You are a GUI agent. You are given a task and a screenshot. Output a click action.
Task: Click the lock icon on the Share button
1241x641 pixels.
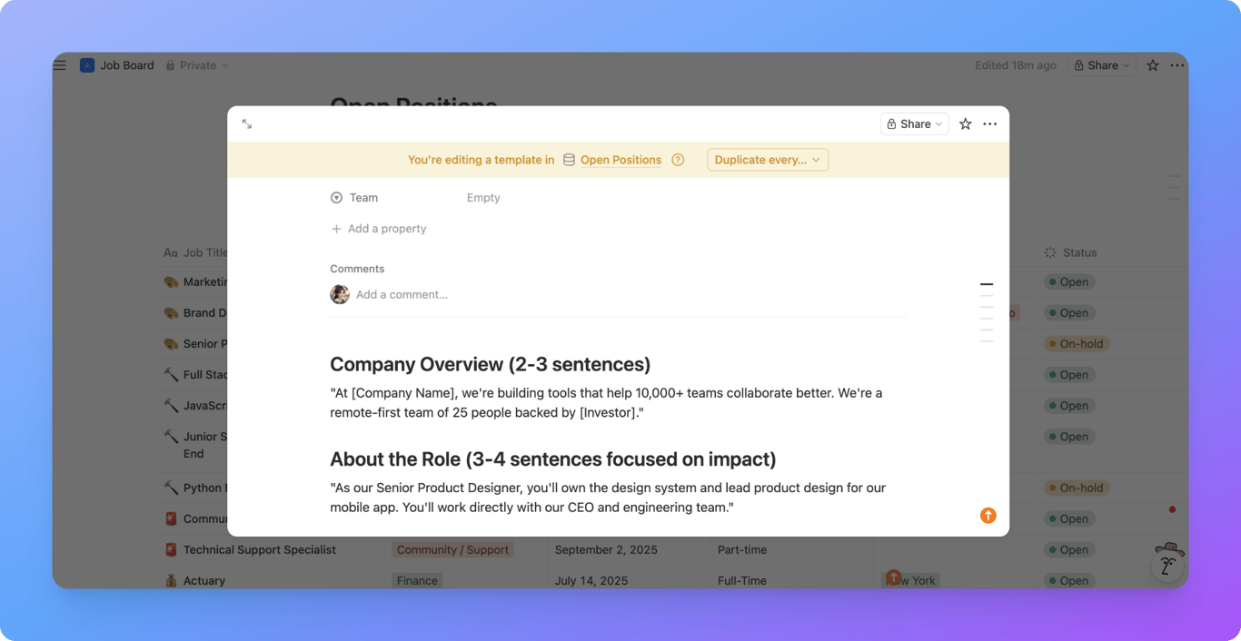[891, 123]
